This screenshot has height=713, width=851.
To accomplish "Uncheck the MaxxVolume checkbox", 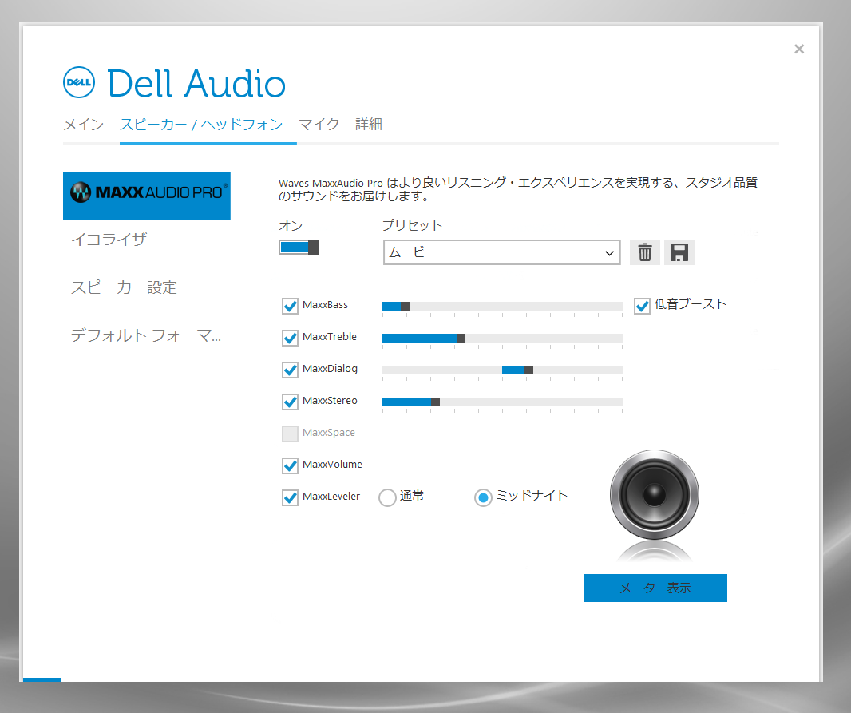I will (x=290, y=465).
